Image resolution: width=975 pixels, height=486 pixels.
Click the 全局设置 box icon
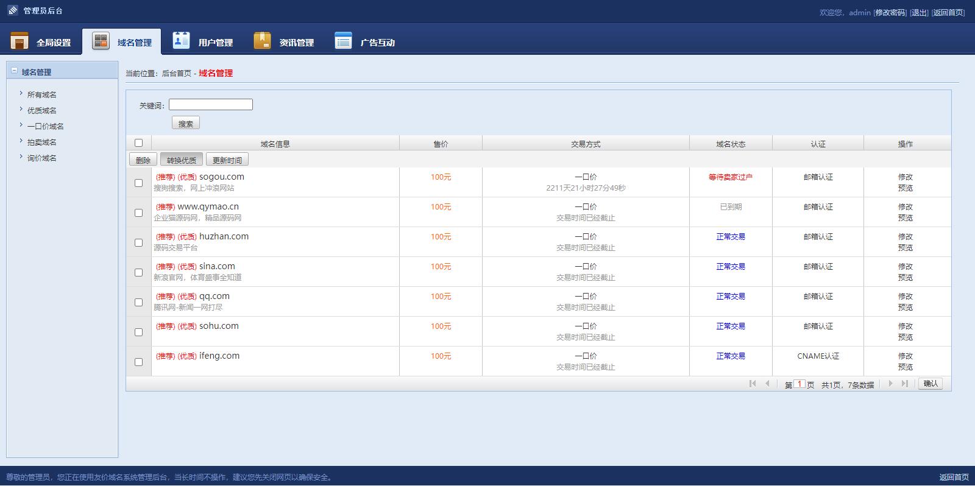[x=19, y=41]
